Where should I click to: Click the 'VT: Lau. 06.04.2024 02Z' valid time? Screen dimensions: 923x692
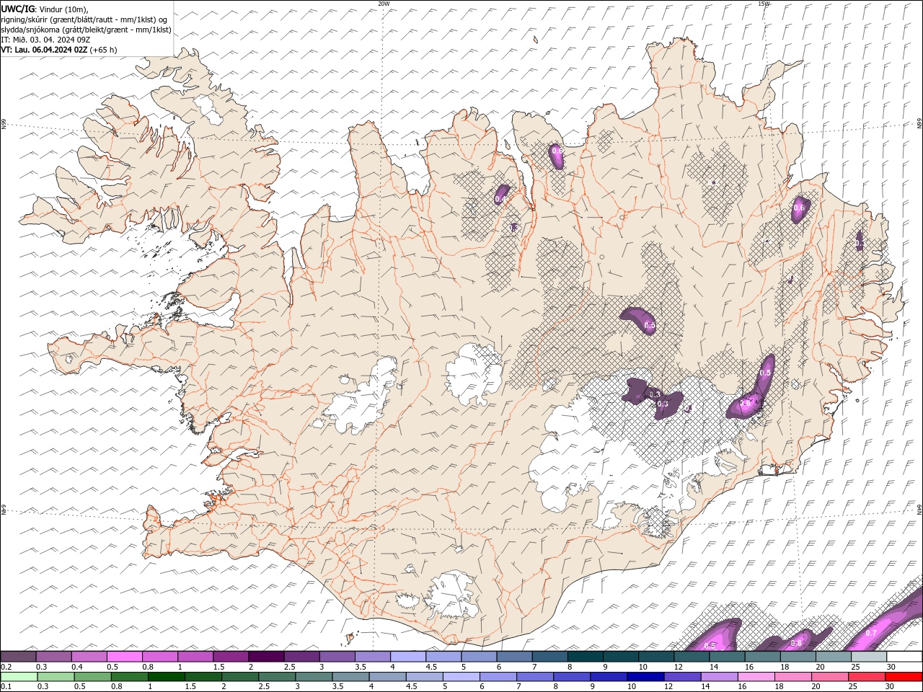44,50
